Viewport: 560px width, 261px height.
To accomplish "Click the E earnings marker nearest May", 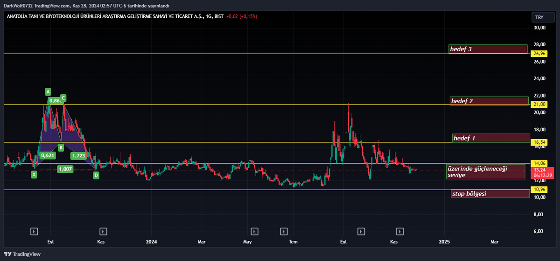I will 254,231.
